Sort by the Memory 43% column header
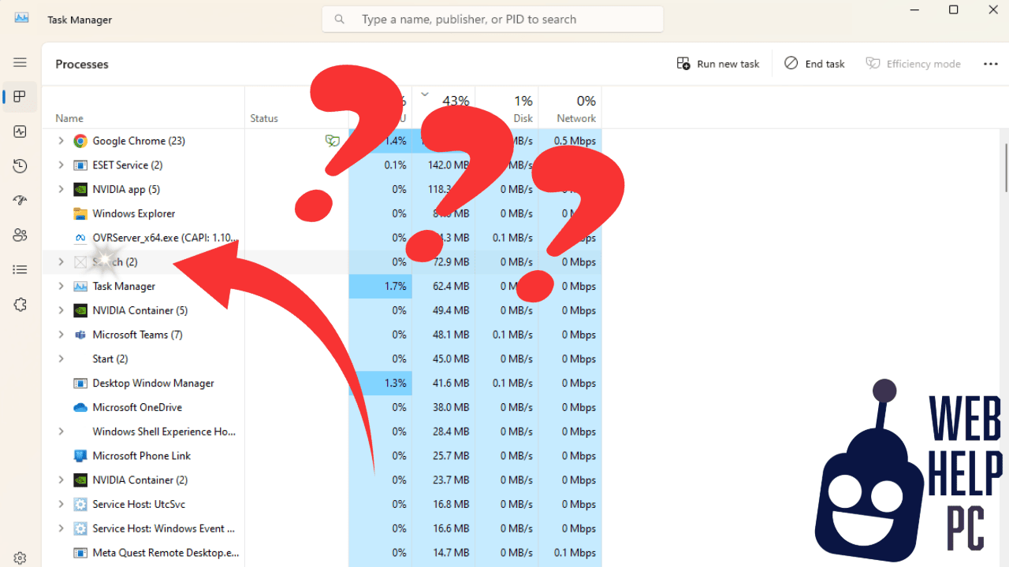The width and height of the screenshot is (1009, 567). click(x=444, y=108)
